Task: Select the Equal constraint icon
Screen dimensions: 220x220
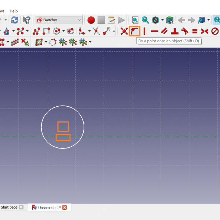Action: 195,31
